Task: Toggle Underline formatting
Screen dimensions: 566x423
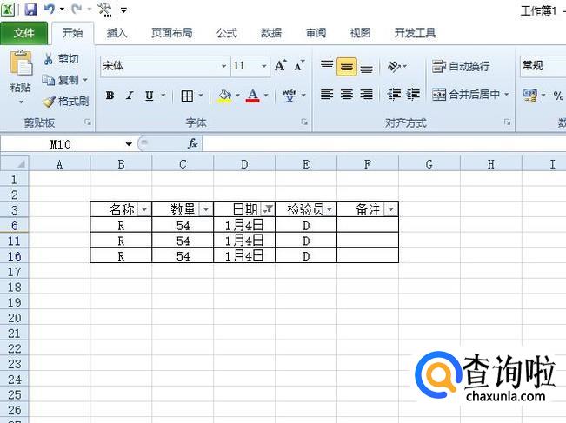Action: coord(149,96)
